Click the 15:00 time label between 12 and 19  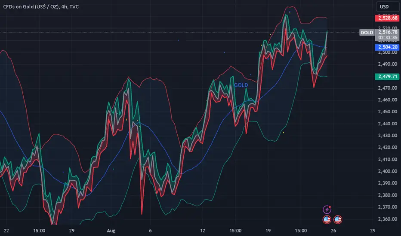click(x=235, y=231)
